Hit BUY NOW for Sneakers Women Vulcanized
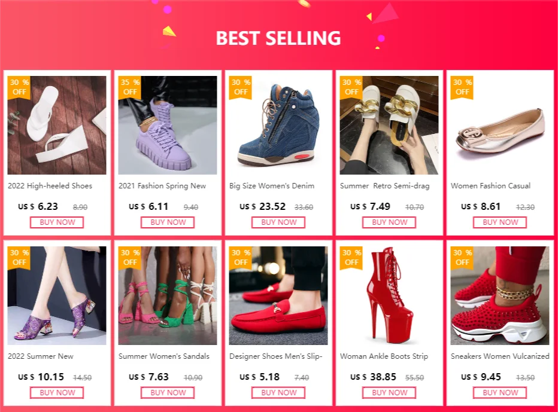The height and width of the screenshot is (412, 558). pos(500,393)
